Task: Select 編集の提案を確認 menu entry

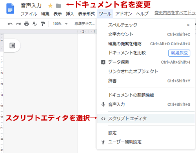Action: pyautogui.click(x=146, y=44)
